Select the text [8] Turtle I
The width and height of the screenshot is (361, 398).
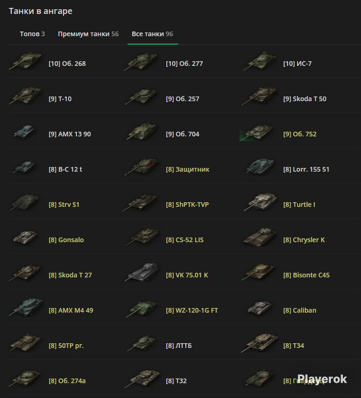coord(299,205)
